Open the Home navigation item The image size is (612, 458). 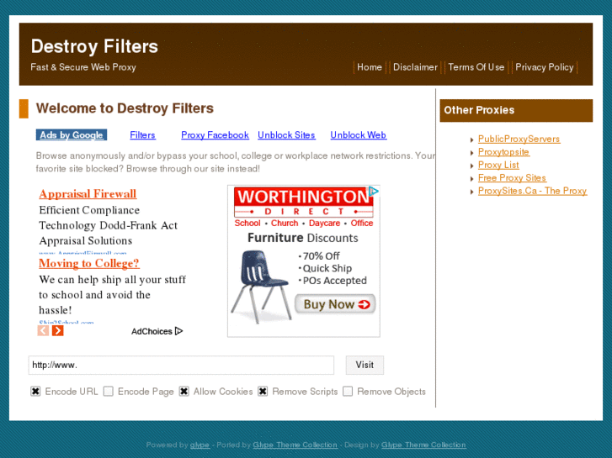pyautogui.click(x=370, y=67)
